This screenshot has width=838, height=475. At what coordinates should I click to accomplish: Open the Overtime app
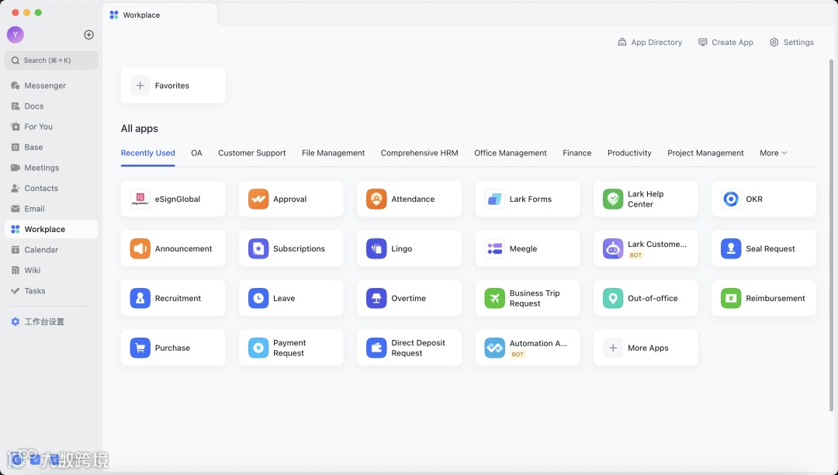(x=409, y=298)
